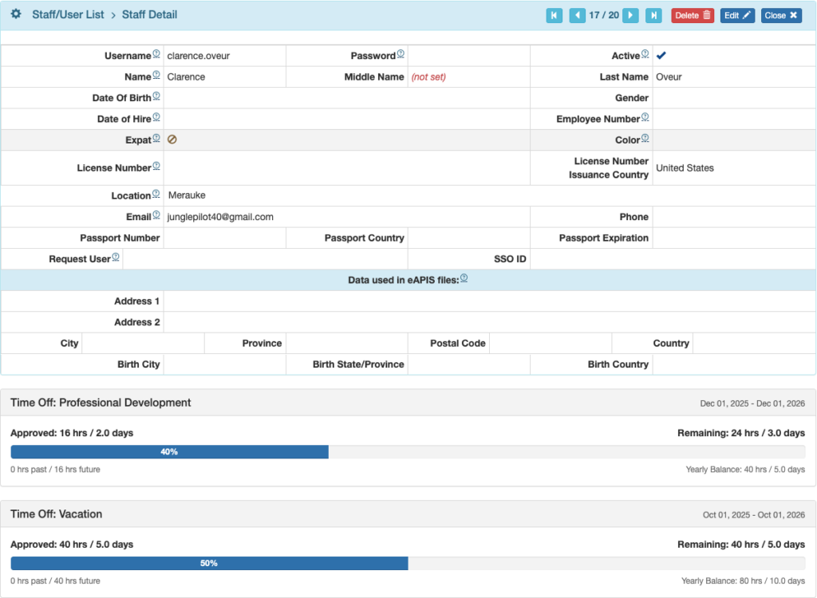Jump to the first staff record
This screenshot has width=817, height=598.
(x=554, y=15)
